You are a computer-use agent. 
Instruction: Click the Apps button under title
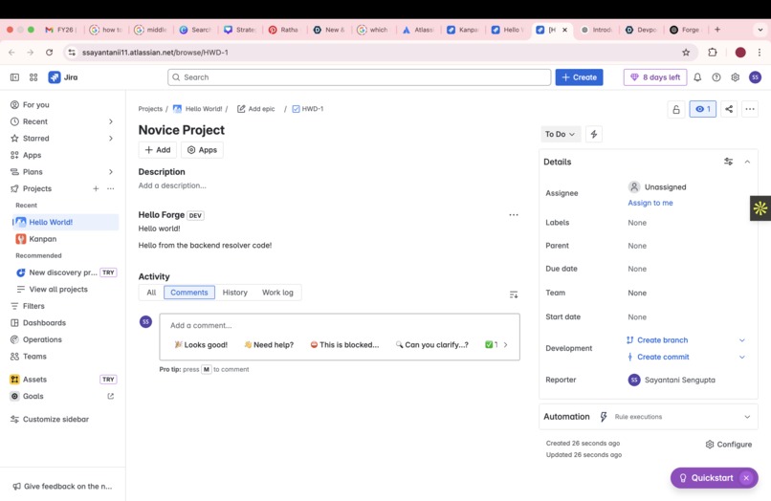click(x=202, y=150)
